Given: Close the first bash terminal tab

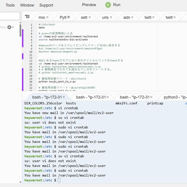Looking at the screenshot, I should (64, 97).
